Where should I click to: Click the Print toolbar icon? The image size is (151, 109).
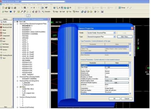(15, 8)
